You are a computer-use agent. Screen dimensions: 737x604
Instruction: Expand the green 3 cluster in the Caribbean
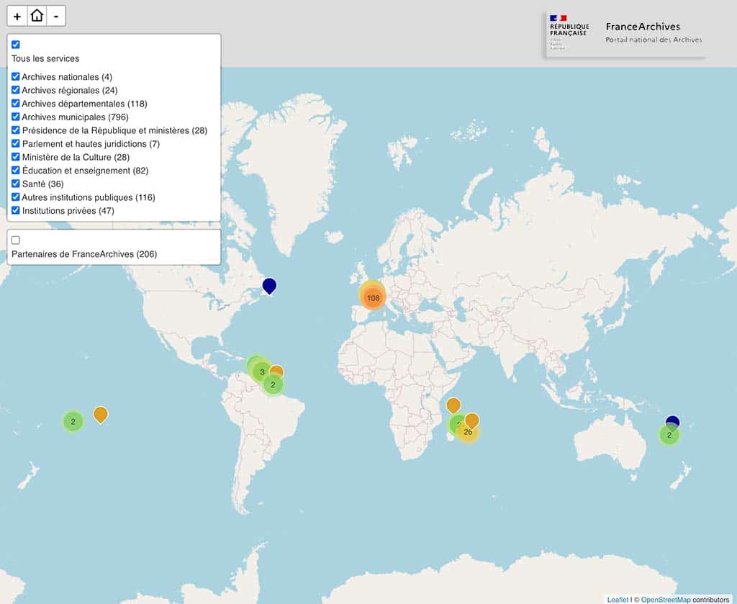(262, 372)
